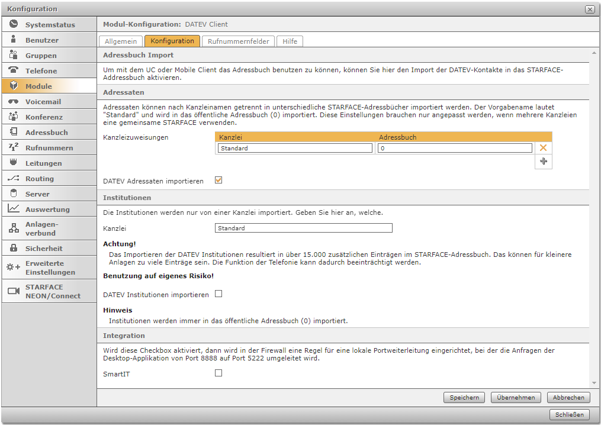Enable the SmartIT checkbox
Screen dimensions: 601x425
click(x=218, y=373)
